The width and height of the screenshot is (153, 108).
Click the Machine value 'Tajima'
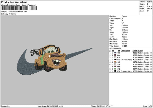124,16
